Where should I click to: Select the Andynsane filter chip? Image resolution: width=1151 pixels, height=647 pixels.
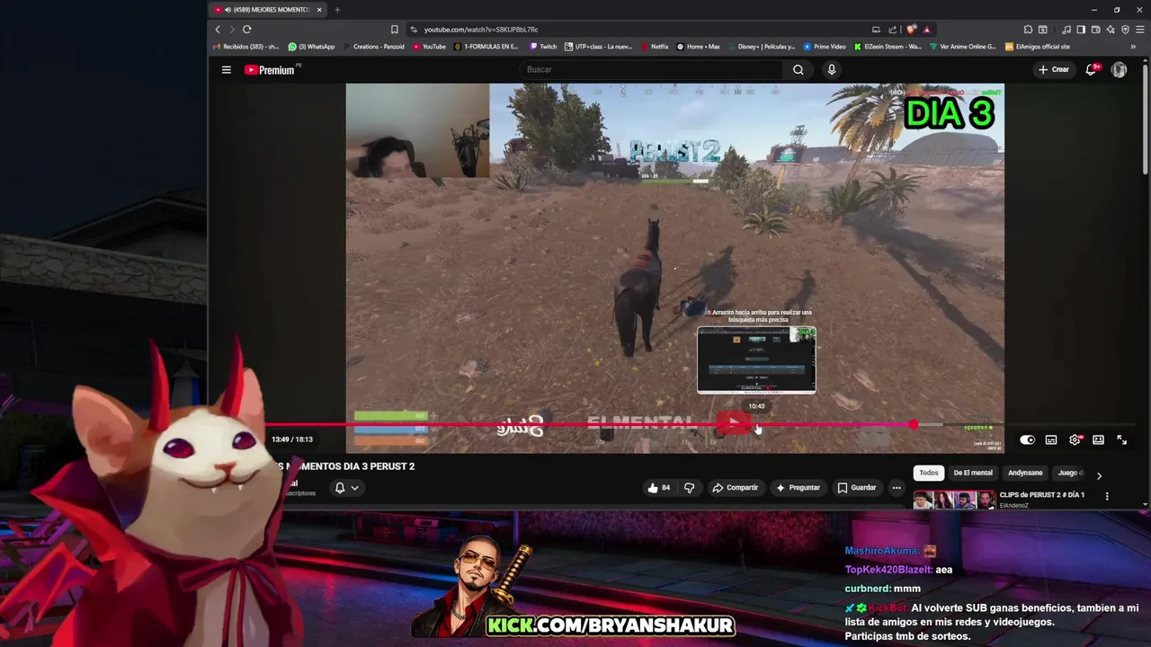(1025, 473)
